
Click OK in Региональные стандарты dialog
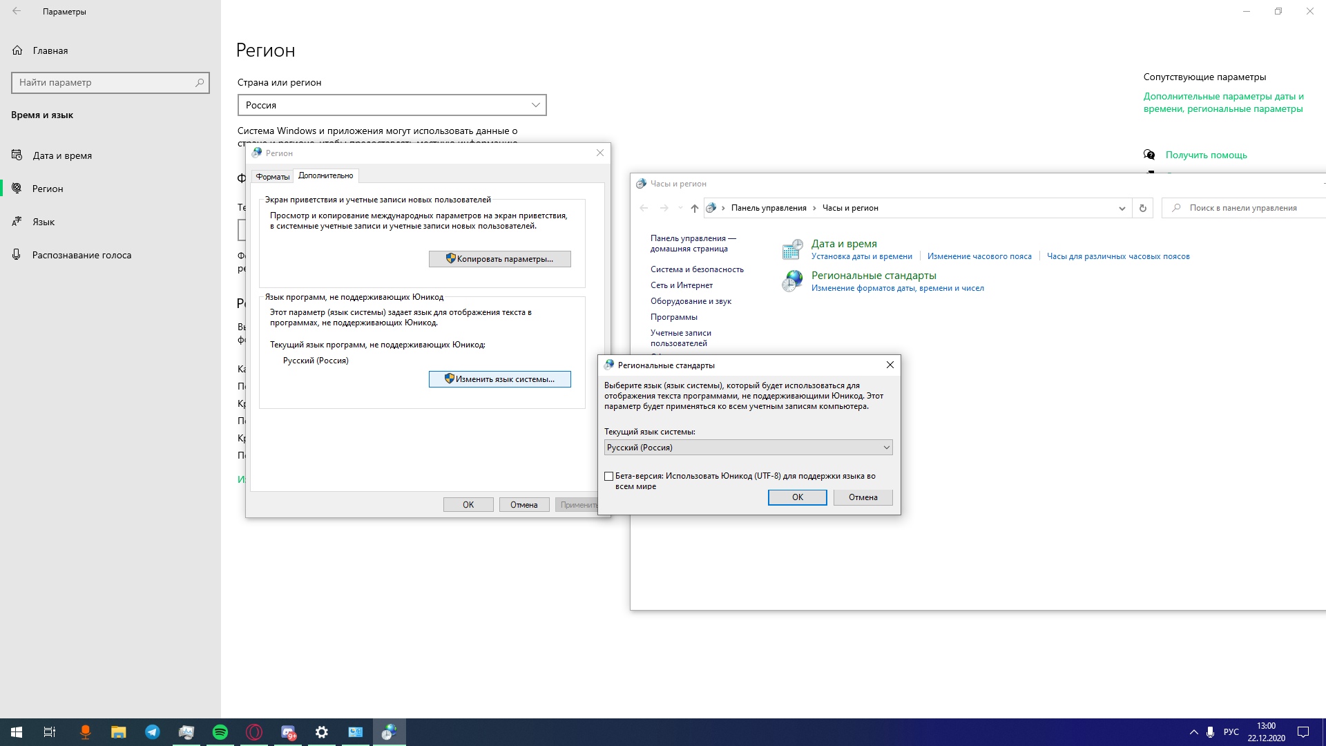pos(797,497)
